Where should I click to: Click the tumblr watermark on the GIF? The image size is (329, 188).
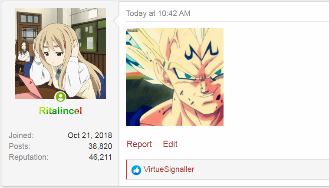(x=132, y=30)
